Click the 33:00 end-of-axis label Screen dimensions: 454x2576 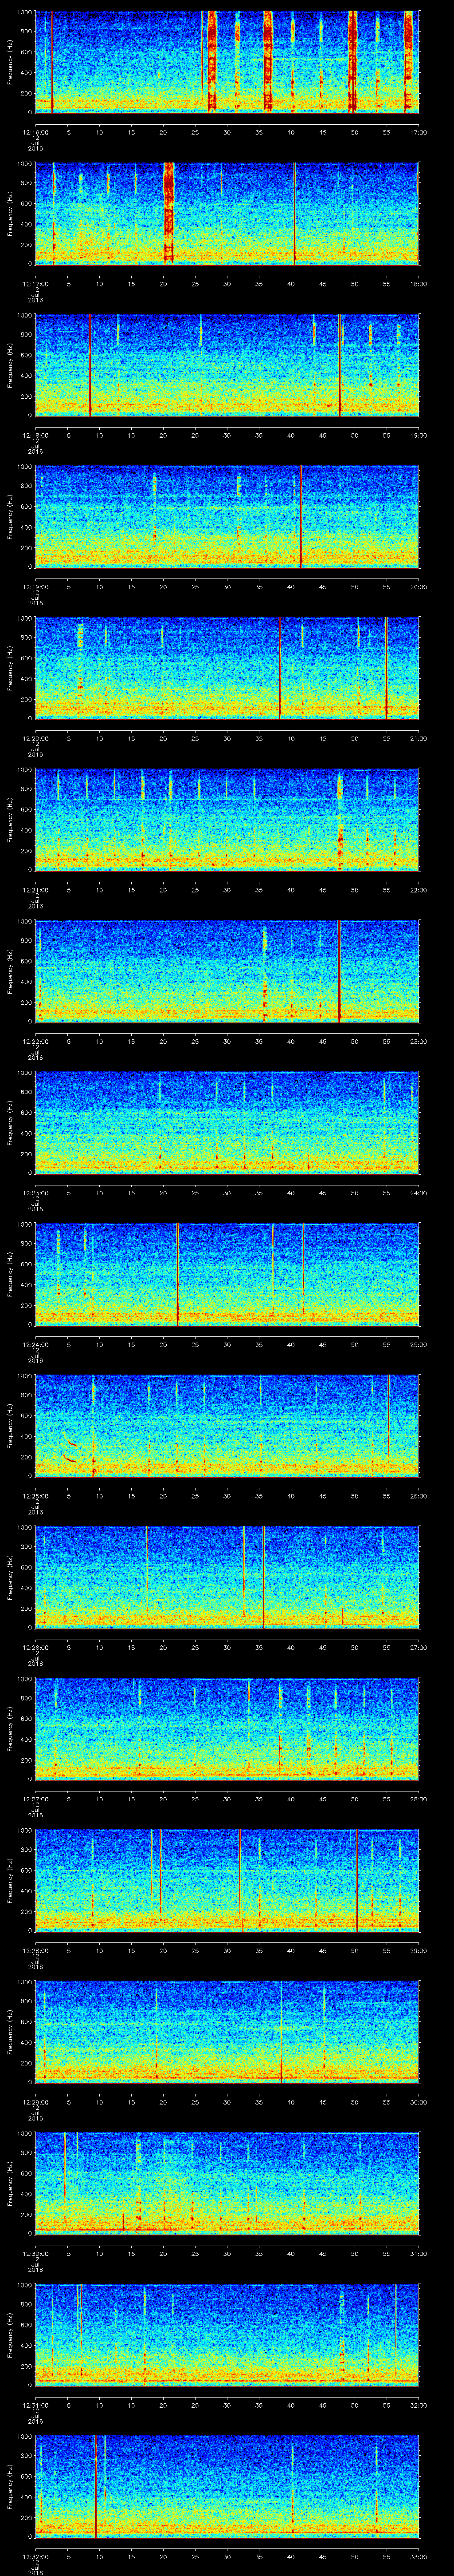[418, 2556]
